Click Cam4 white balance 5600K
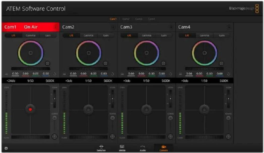This screenshot has width=264, height=153. point(224,81)
